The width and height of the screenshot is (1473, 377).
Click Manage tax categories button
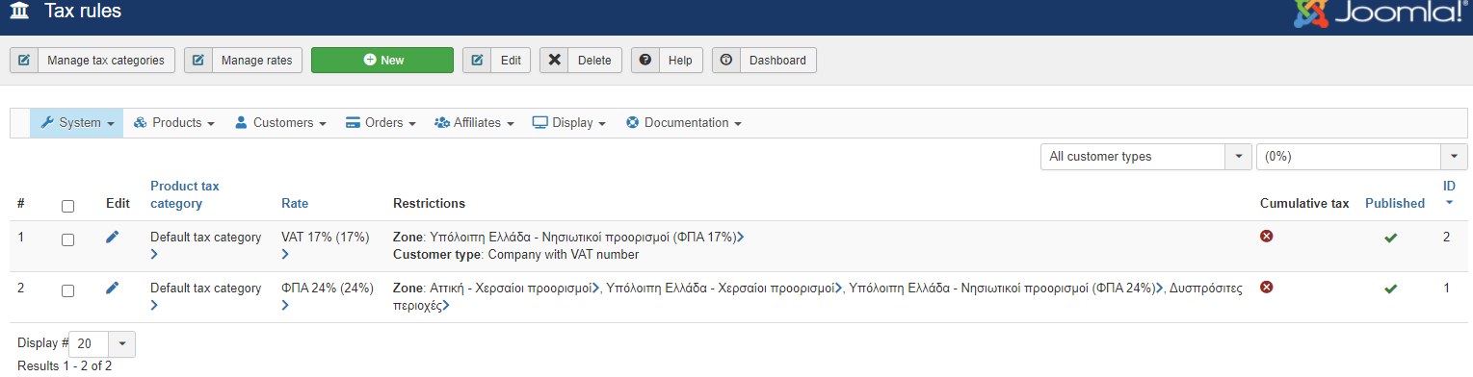(x=92, y=60)
